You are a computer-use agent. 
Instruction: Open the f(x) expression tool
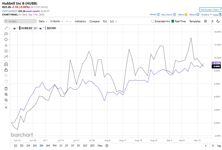tap(105, 21)
